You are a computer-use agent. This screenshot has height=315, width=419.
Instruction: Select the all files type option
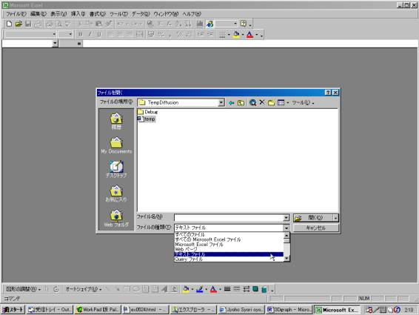click(x=229, y=234)
